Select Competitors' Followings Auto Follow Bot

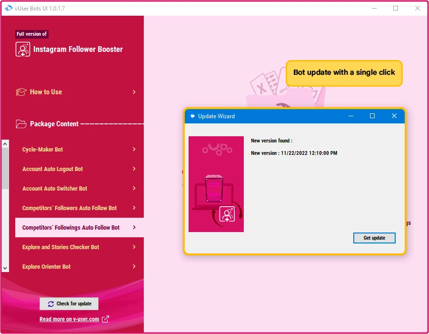[80, 227]
